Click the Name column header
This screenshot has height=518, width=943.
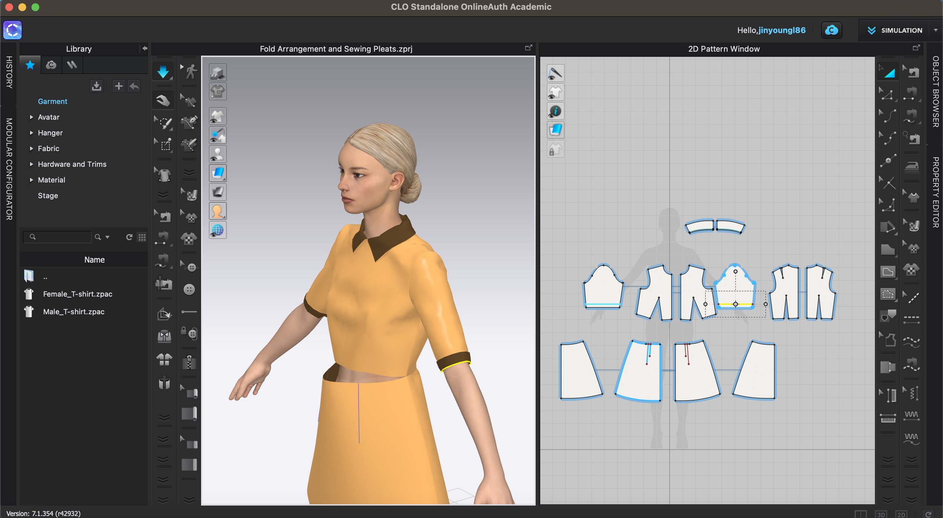pyautogui.click(x=84, y=260)
